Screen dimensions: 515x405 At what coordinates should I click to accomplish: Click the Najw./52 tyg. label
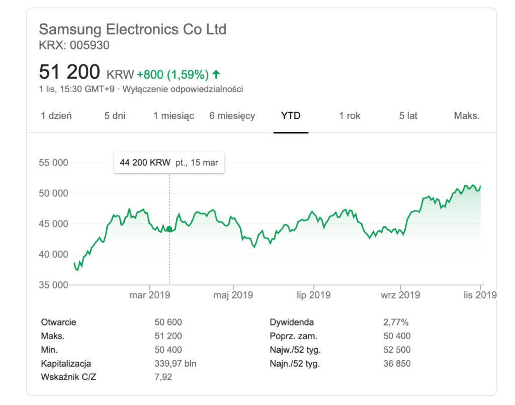(x=295, y=350)
